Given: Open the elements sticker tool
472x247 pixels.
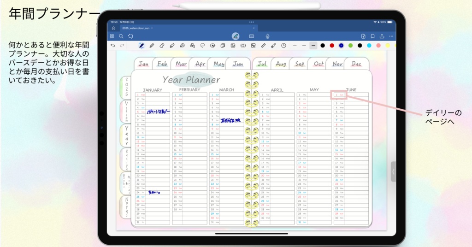Looking at the screenshot, I should [212, 46].
